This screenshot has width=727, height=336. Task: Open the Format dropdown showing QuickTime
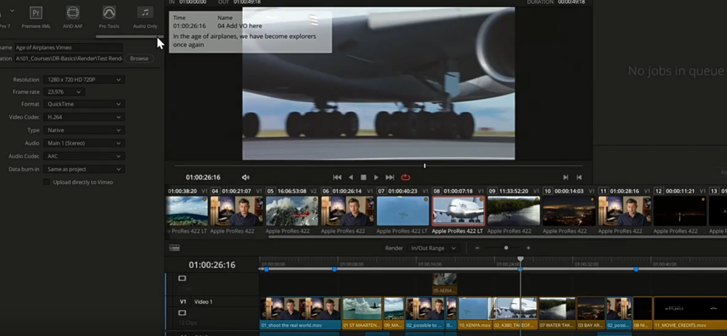[x=84, y=104]
